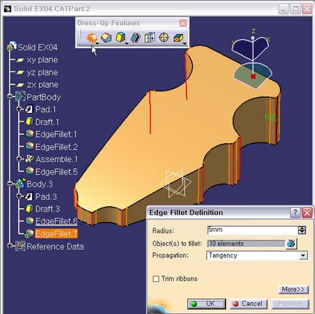This screenshot has width=315, height=314.
Task: Select the Edge Fillet tool icon
Action: tap(92, 38)
